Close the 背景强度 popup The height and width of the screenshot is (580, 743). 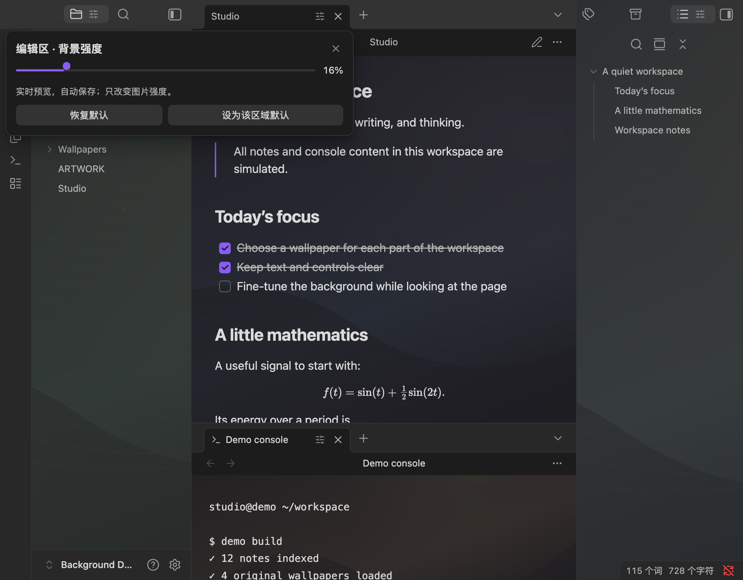336,49
